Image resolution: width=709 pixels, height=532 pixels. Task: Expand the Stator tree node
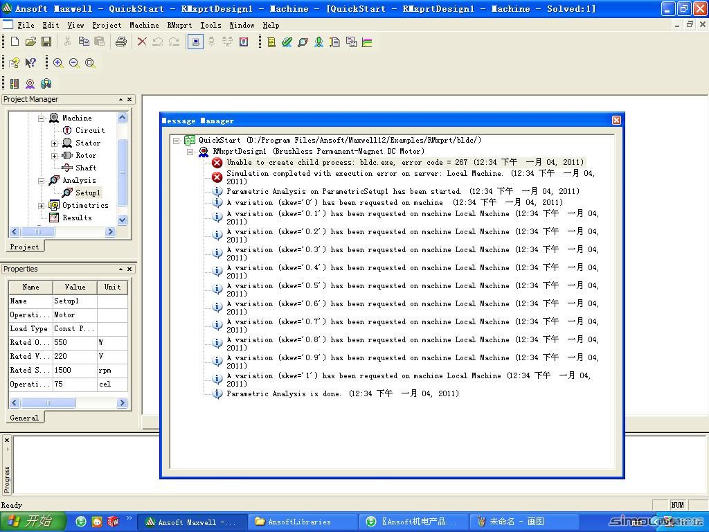(x=55, y=143)
